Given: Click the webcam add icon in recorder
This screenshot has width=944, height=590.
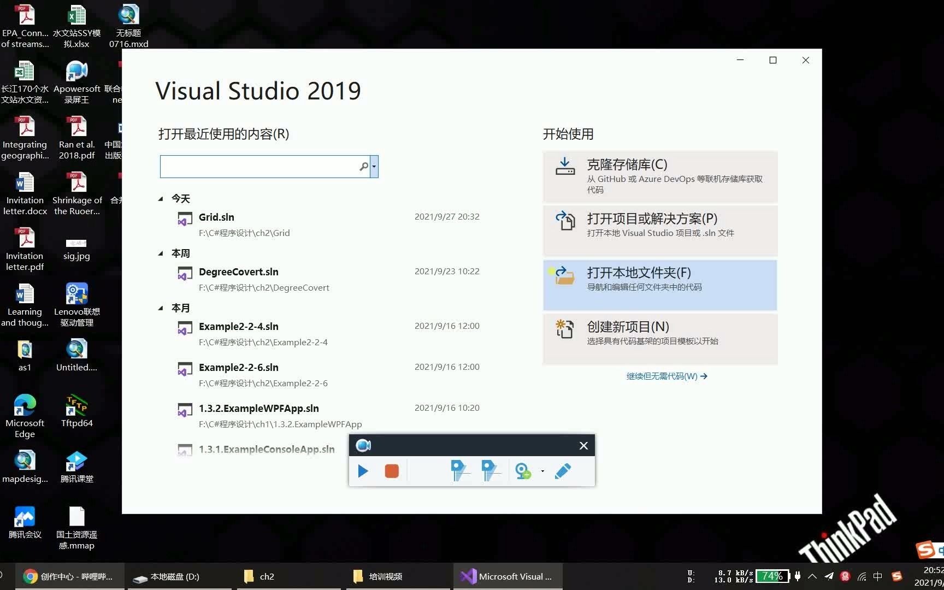Looking at the screenshot, I should tap(523, 471).
